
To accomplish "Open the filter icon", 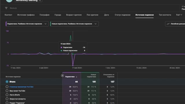I will (x=6, y=8).
